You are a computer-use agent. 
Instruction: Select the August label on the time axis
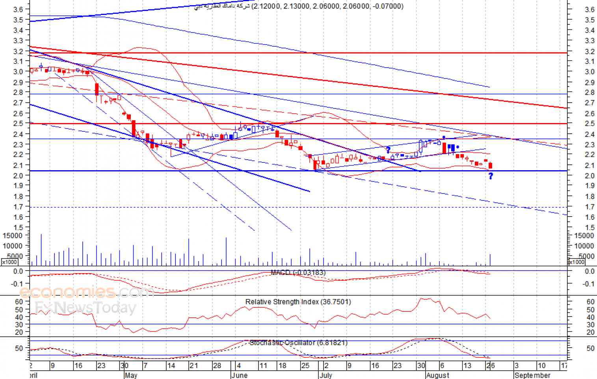438,375
